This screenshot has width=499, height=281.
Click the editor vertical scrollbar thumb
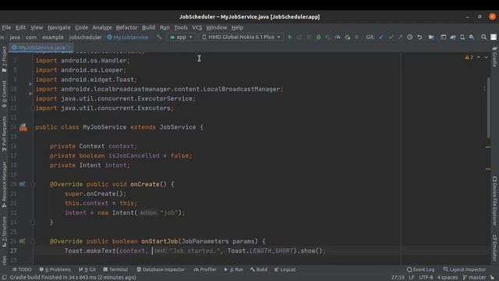click(x=489, y=108)
